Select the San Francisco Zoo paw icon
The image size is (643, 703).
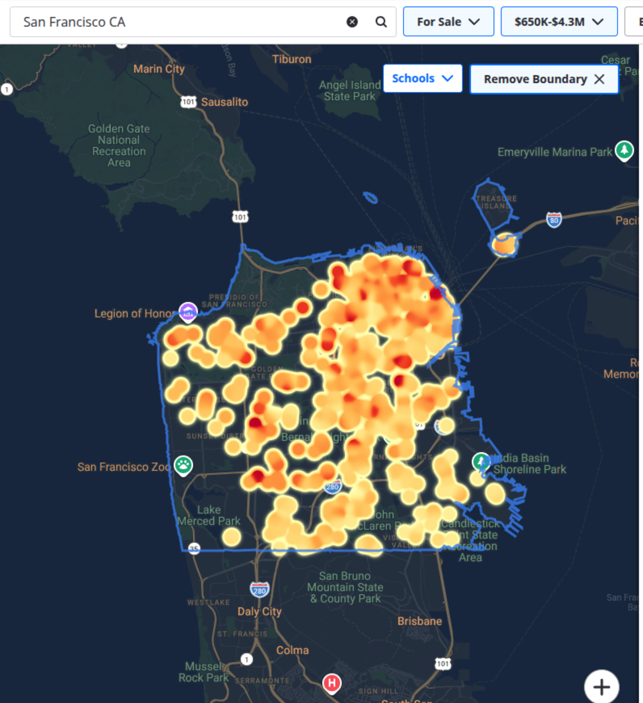coord(183,466)
